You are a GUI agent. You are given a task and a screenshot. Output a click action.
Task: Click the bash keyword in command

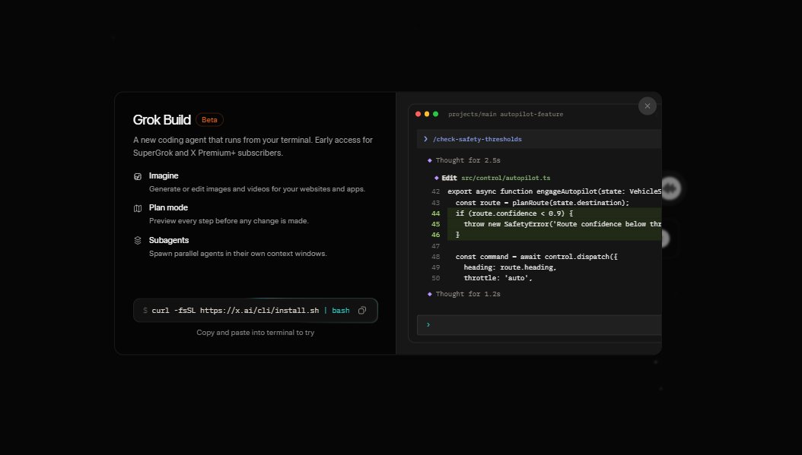pos(341,311)
